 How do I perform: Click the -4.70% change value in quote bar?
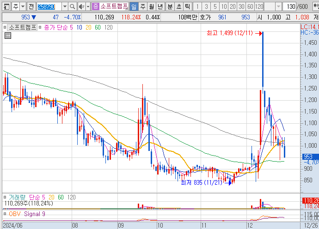tap(72, 17)
